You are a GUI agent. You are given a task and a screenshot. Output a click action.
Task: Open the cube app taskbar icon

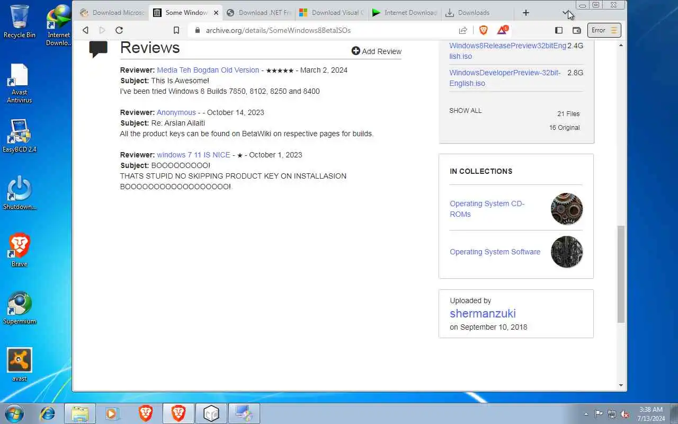pyautogui.click(x=211, y=413)
